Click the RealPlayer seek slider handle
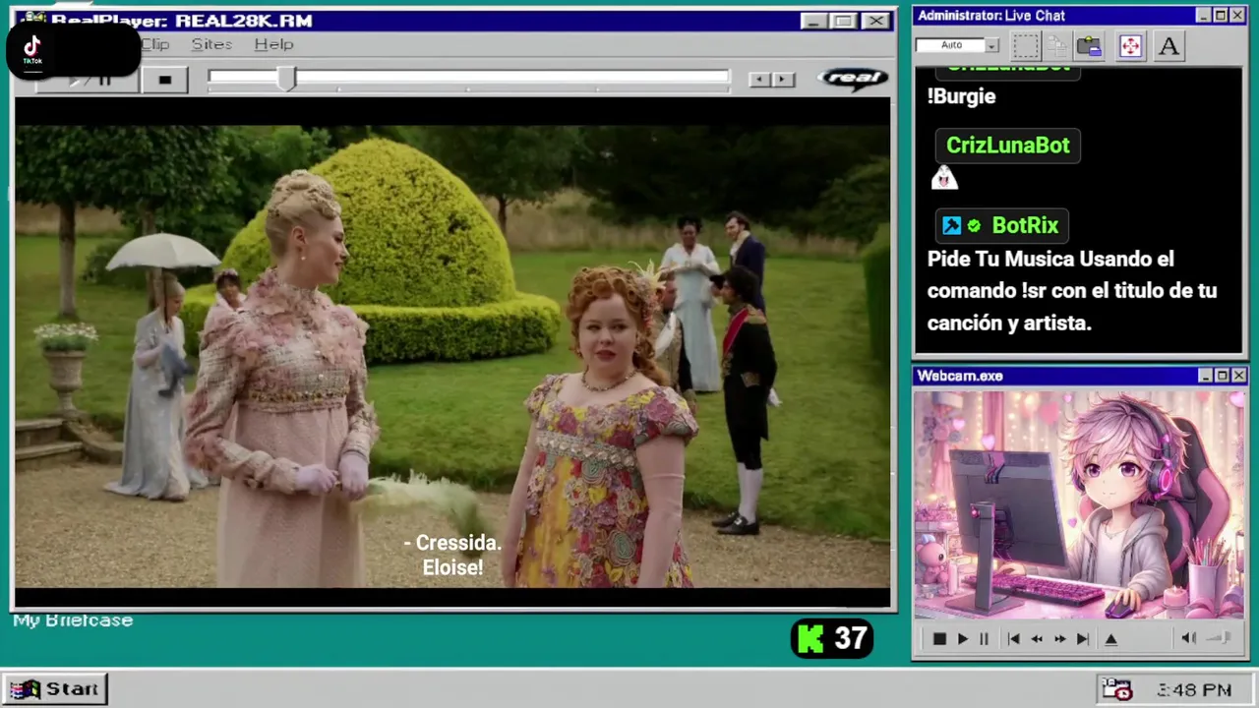The width and height of the screenshot is (1259, 708). point(286,79)
